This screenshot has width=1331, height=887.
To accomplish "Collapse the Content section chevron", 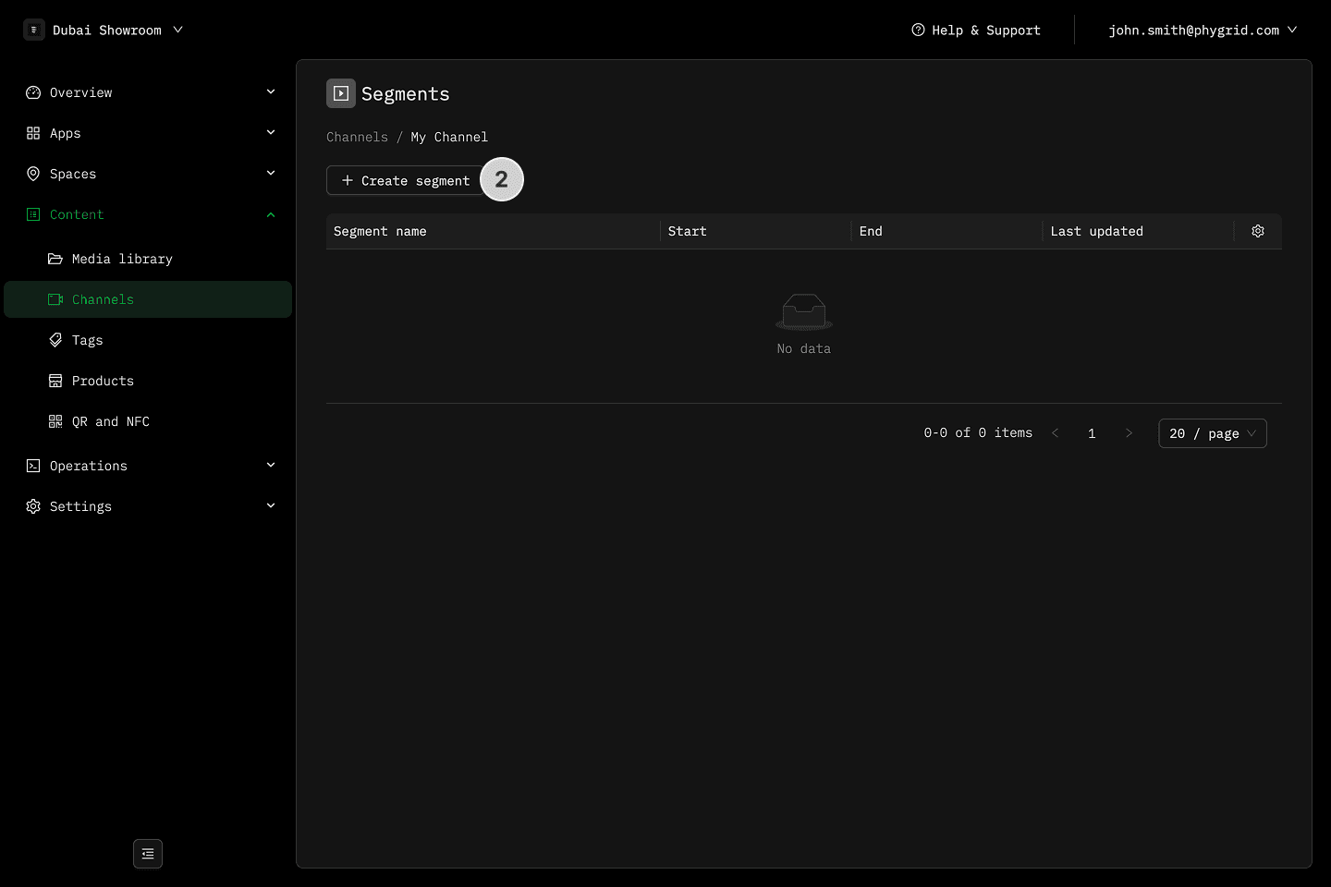I will [271, 214].
